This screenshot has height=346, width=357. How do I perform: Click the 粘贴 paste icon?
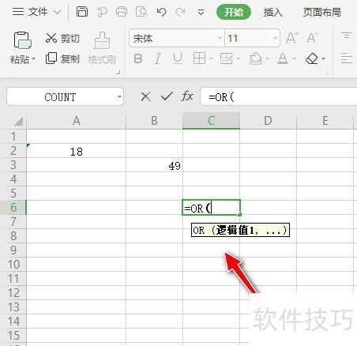point(22,40)
